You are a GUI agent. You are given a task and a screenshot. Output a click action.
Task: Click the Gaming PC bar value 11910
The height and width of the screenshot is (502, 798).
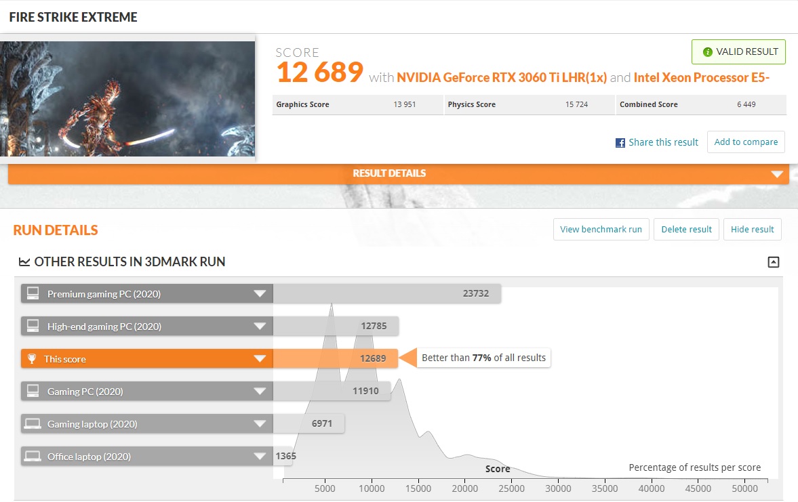tap(365, 391)
